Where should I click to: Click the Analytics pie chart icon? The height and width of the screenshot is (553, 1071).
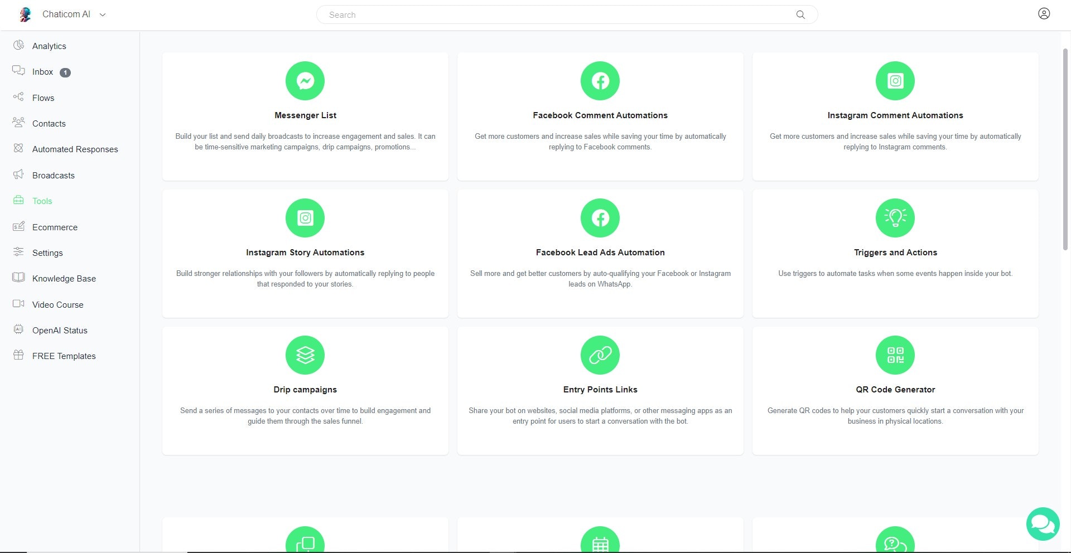click(x=18, y=45)
